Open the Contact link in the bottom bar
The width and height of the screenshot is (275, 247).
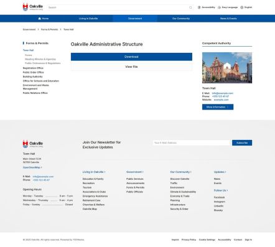(x=238, y=240)
